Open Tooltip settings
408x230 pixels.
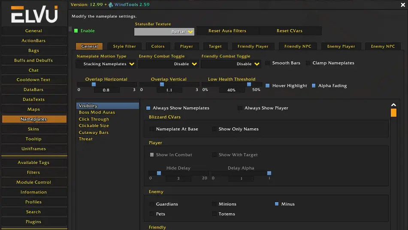[x=34, y=139]
